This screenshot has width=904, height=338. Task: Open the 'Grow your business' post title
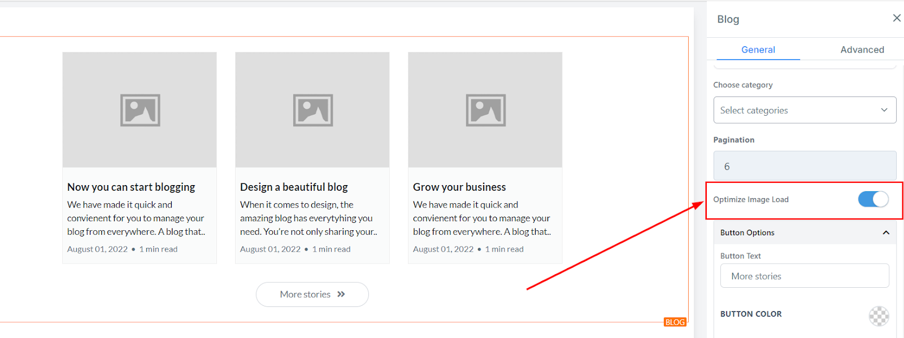point(459,187)
